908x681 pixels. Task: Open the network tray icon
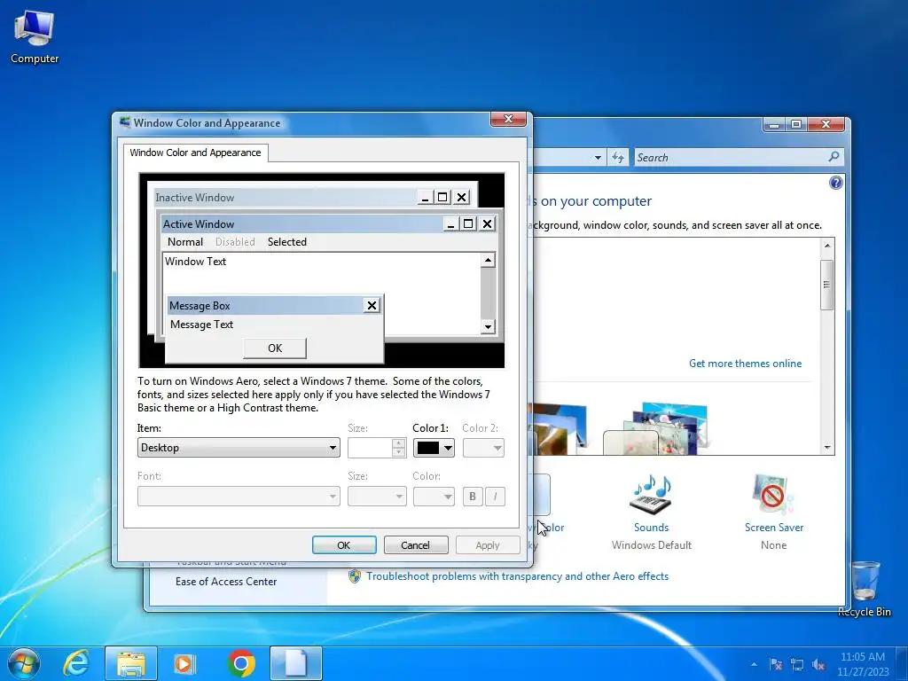click(797, 664)
